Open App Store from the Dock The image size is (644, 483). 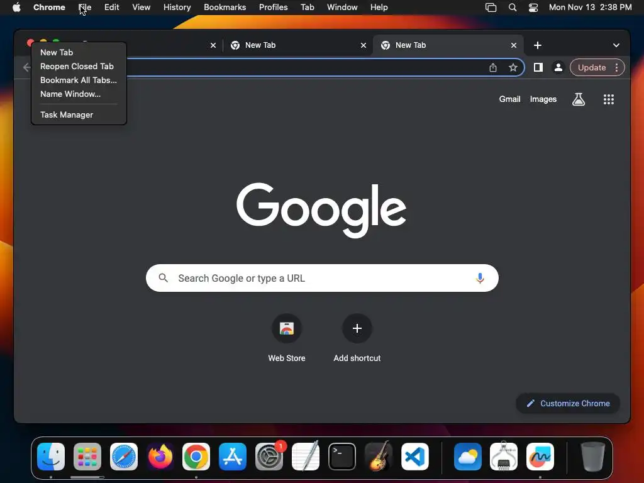[x=233, y=457]
